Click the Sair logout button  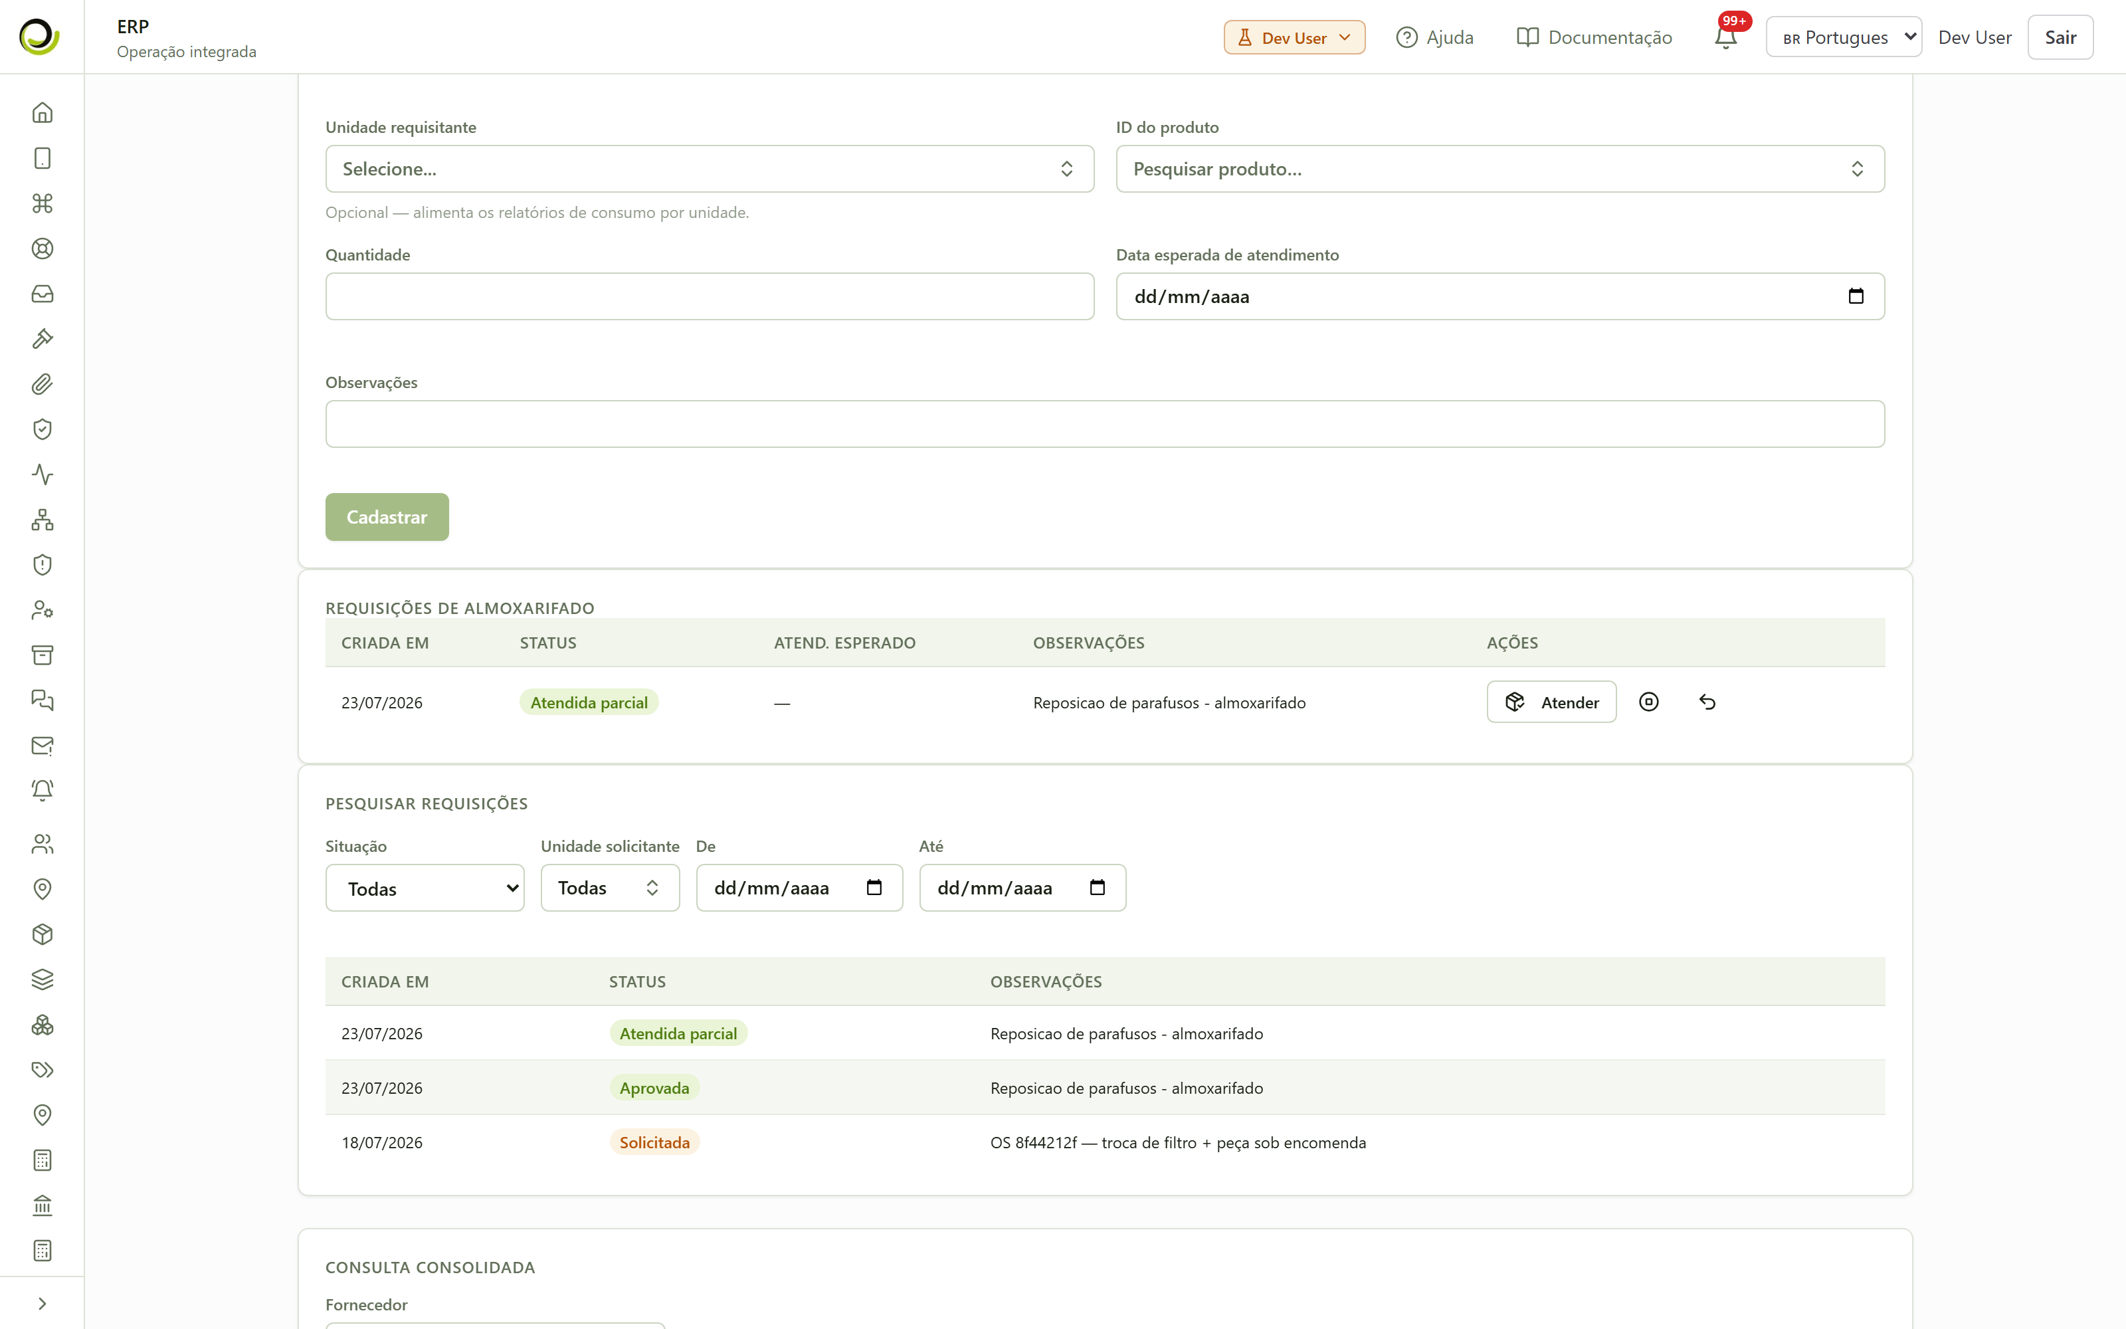2060,37
